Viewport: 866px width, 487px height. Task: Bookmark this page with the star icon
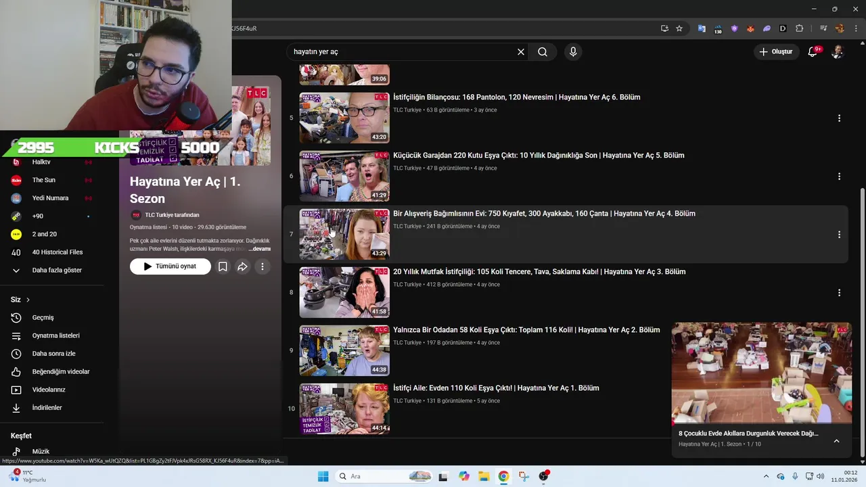click(679, 28)
